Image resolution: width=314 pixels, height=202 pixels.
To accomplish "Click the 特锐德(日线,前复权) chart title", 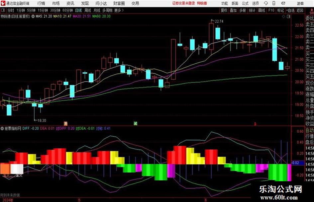I will 15,16.
